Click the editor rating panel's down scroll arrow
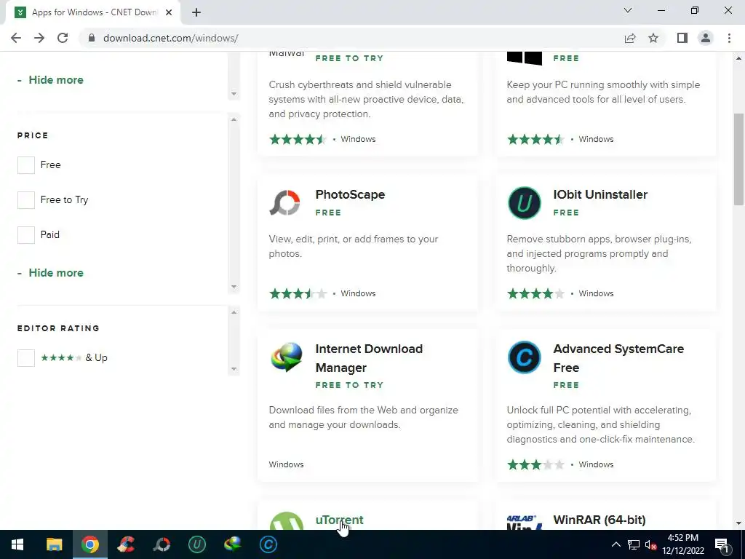745x559 pixels. (234, 369)
